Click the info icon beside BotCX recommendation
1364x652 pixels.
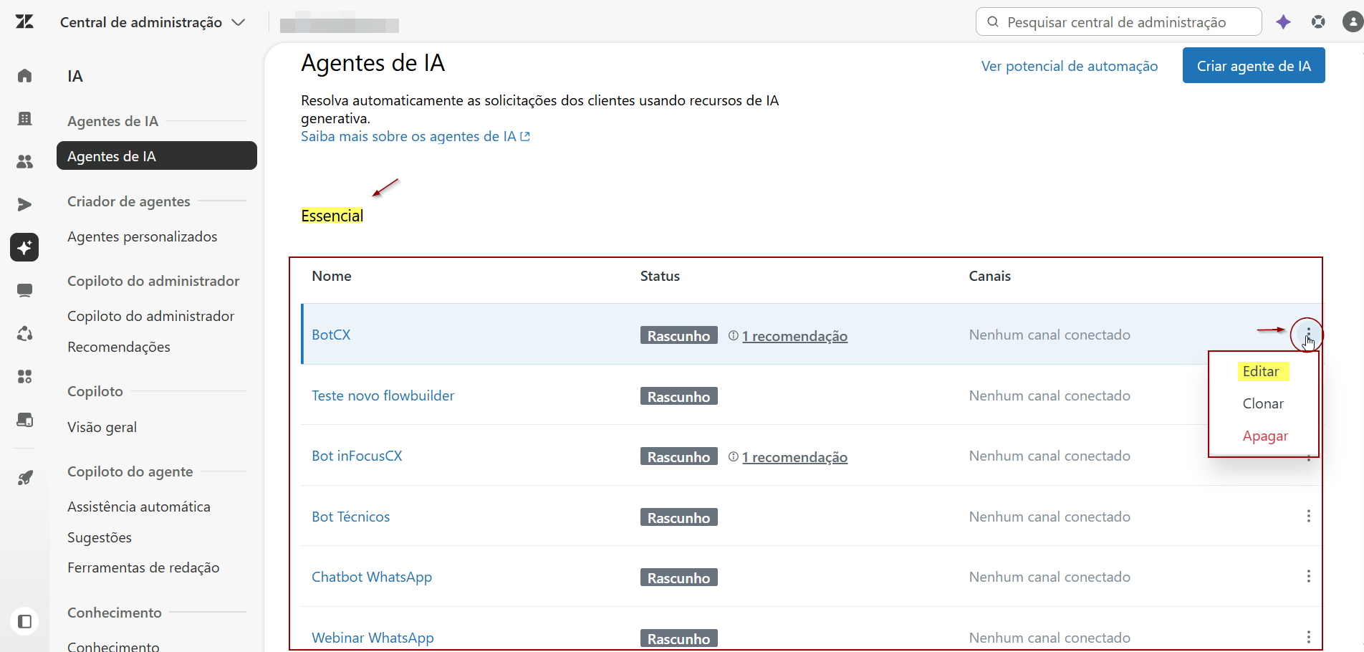(x=733, y=335)
